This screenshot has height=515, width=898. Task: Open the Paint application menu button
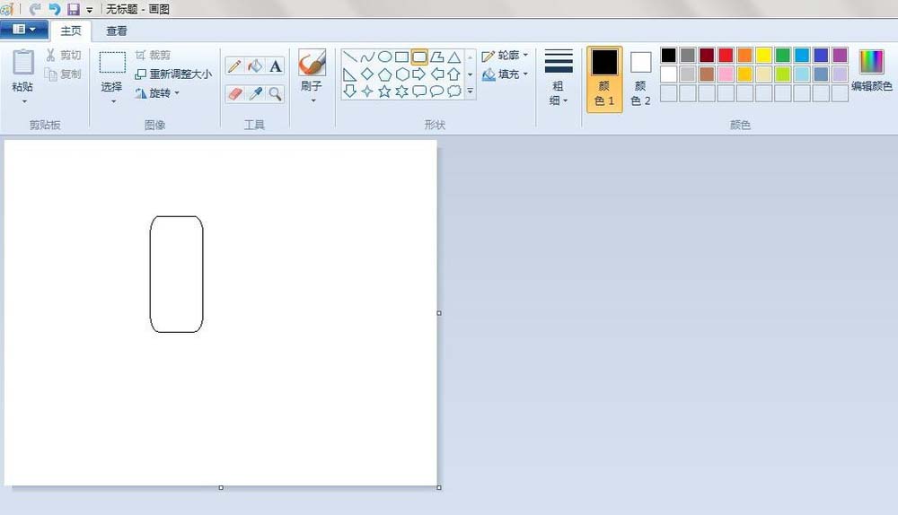click(x=23, y=30)
